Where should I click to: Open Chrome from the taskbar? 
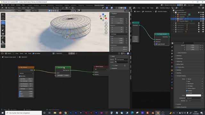[65, 113]
